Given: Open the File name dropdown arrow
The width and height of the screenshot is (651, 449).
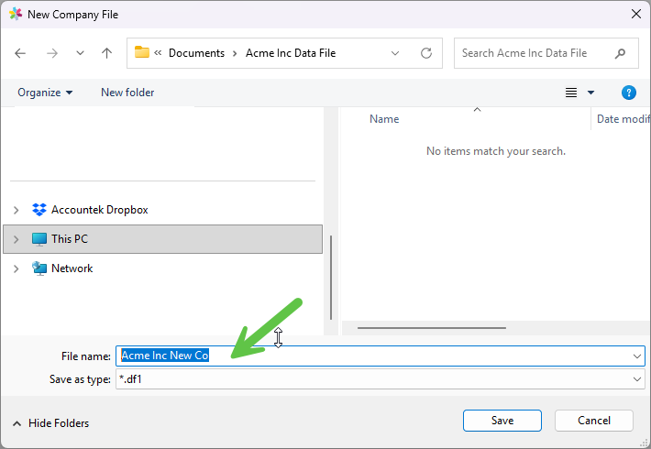Looking at the screenshot, I should click(637, 356).
